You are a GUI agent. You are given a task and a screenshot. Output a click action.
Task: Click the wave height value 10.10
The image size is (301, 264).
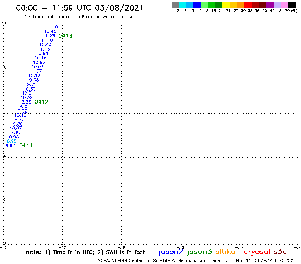click(x=47, y=40)
